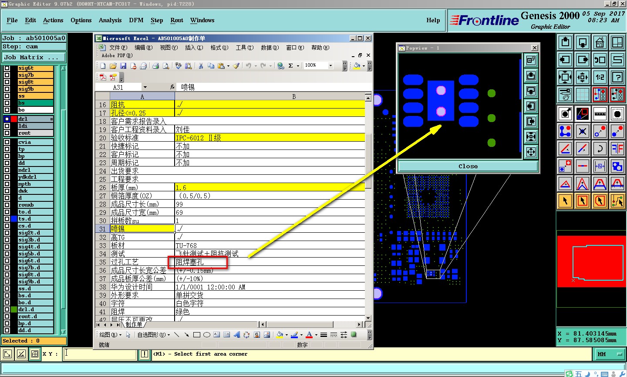The width and height of the screenshot is (627, 377).
Task: Click the Home view icon in Genesis toolbar
Action: click(600, 42)
